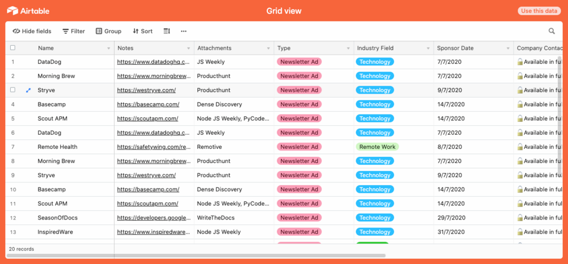Image resolution: width=568 pixels, height=264 pixels.
Task: Check the Stryve row 3 checkbox
Action: [x=12, y=90]
